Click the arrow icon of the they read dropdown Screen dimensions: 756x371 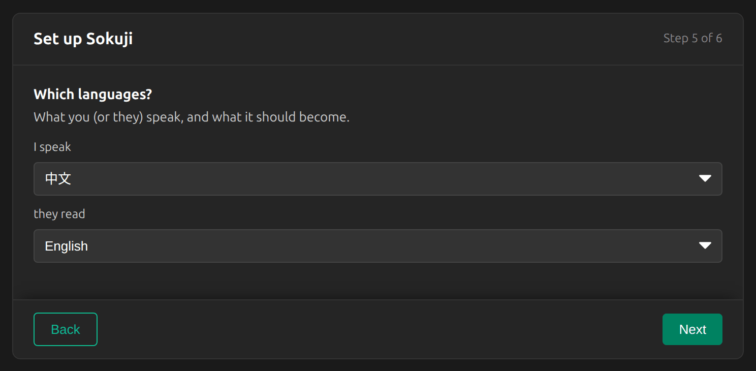[x=705, y=245]
